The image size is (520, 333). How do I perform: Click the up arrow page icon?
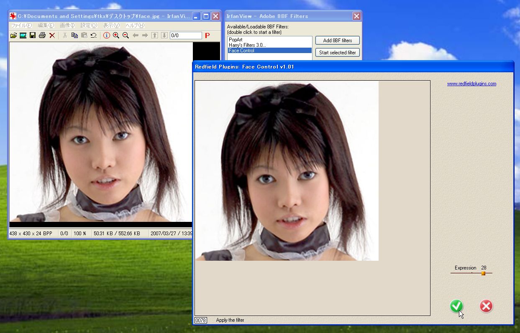point(155,36)
